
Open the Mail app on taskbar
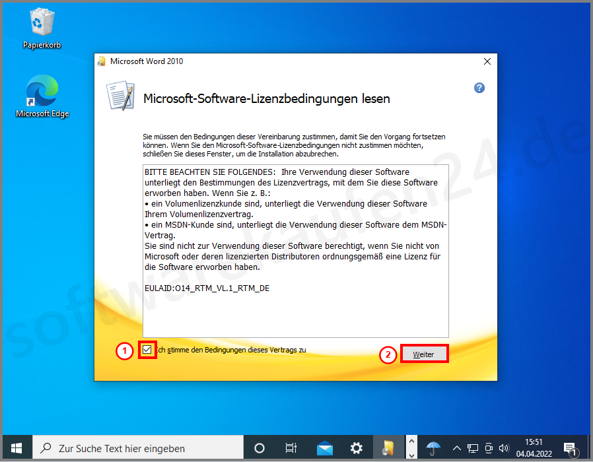pos(324,448)
